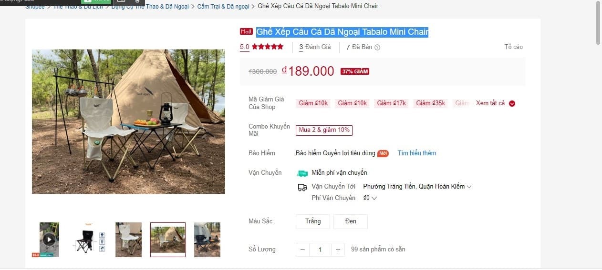
Task: Click the five-star rating icons
Action: click(x=267, y=47)
